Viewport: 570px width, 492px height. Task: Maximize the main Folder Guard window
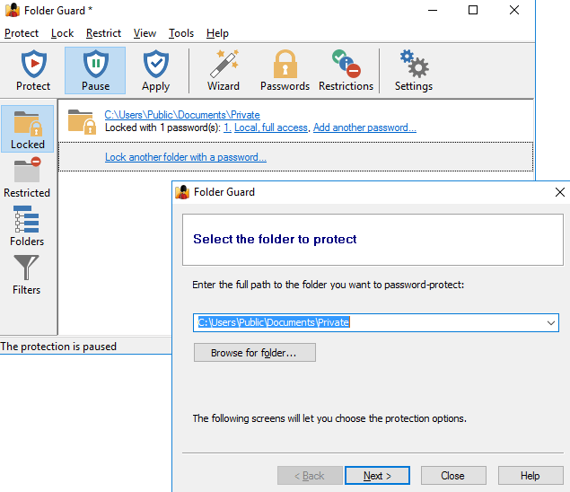pos(473,10)
